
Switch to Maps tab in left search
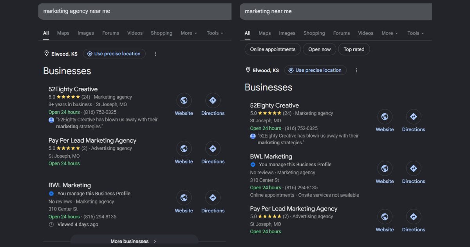tap(63, 33)
